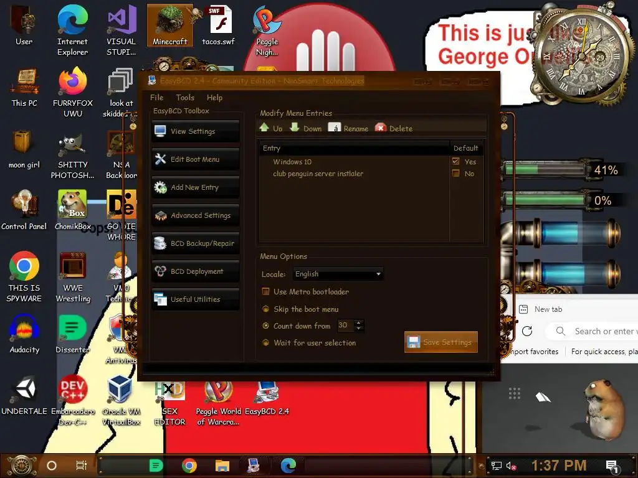Open View Settings in EasyBCD Toolbox
The image size is (638, 478).
pos(195,131)
